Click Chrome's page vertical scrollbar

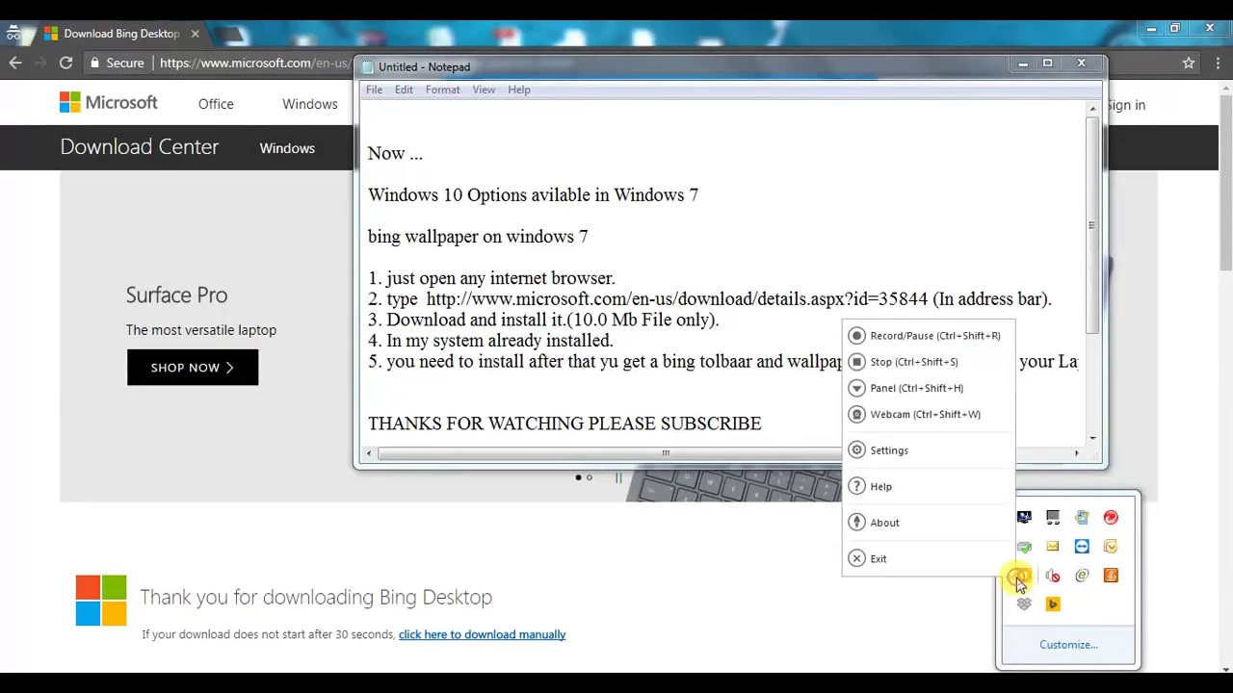coord(1225,183)
